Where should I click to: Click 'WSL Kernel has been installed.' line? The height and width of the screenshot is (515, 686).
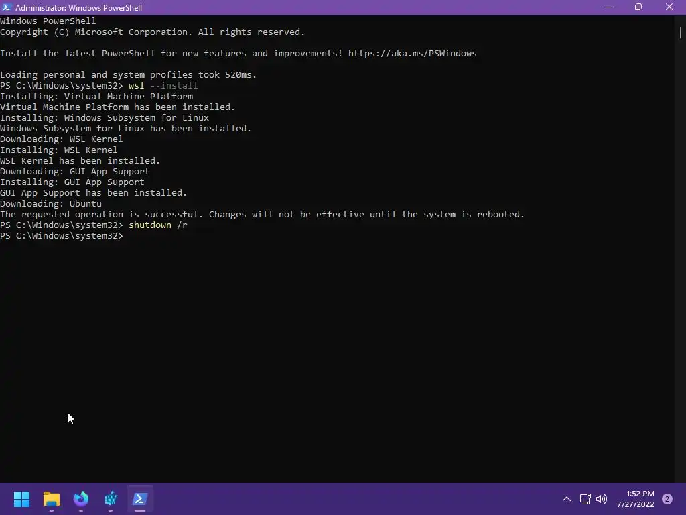(x=80, y=161)
